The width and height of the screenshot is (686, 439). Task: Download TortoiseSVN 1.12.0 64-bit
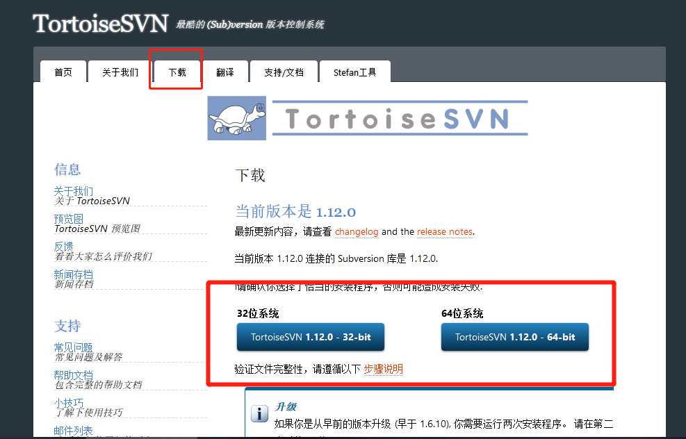pos(515,337)
